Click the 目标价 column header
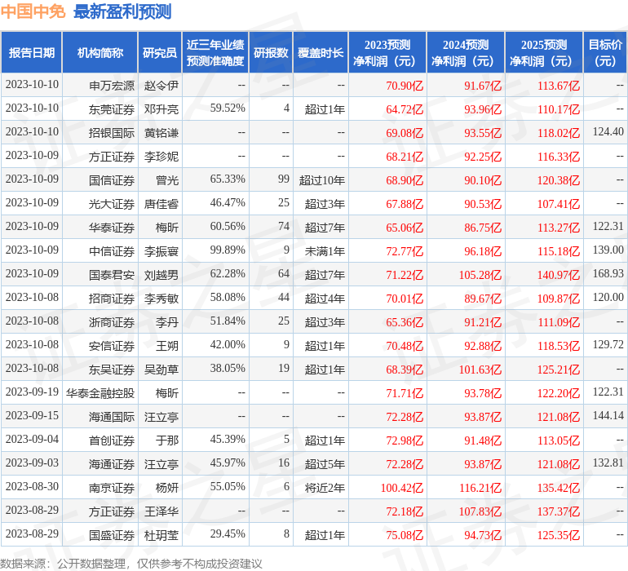This screenshot has width=628, height=571. [605, 52]
